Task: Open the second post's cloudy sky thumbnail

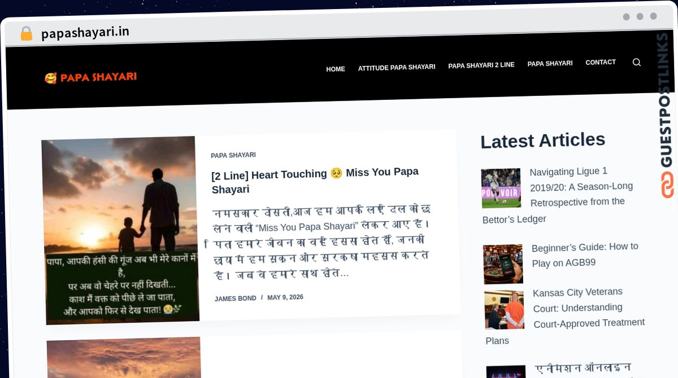Action: 124,359
